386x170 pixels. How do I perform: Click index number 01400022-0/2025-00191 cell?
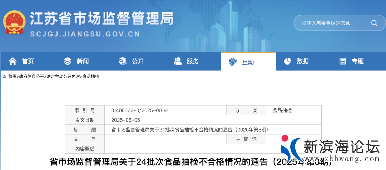tap(140, 110)
